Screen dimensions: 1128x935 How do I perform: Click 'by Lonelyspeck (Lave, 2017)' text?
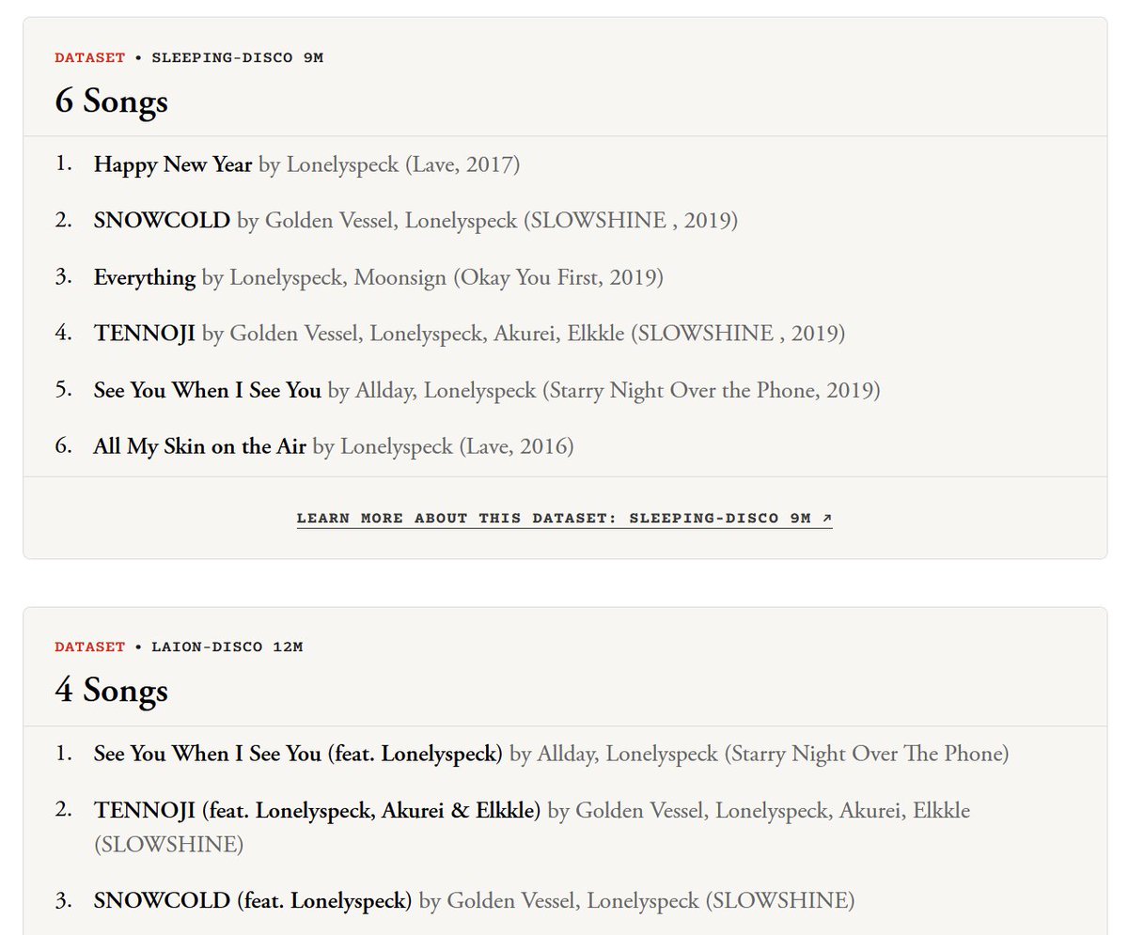pyautogui.click(x=389, y=164)
